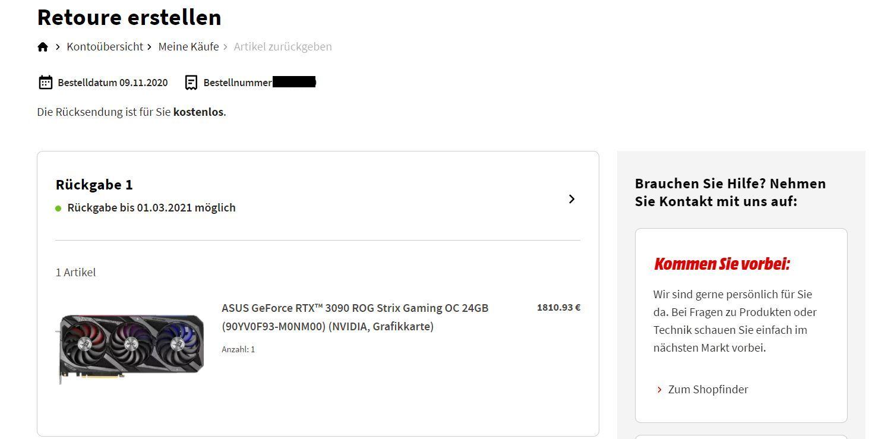Click the calendar icon beside Bestelldatum
872x439 pixels.
(x=46, y=83)
